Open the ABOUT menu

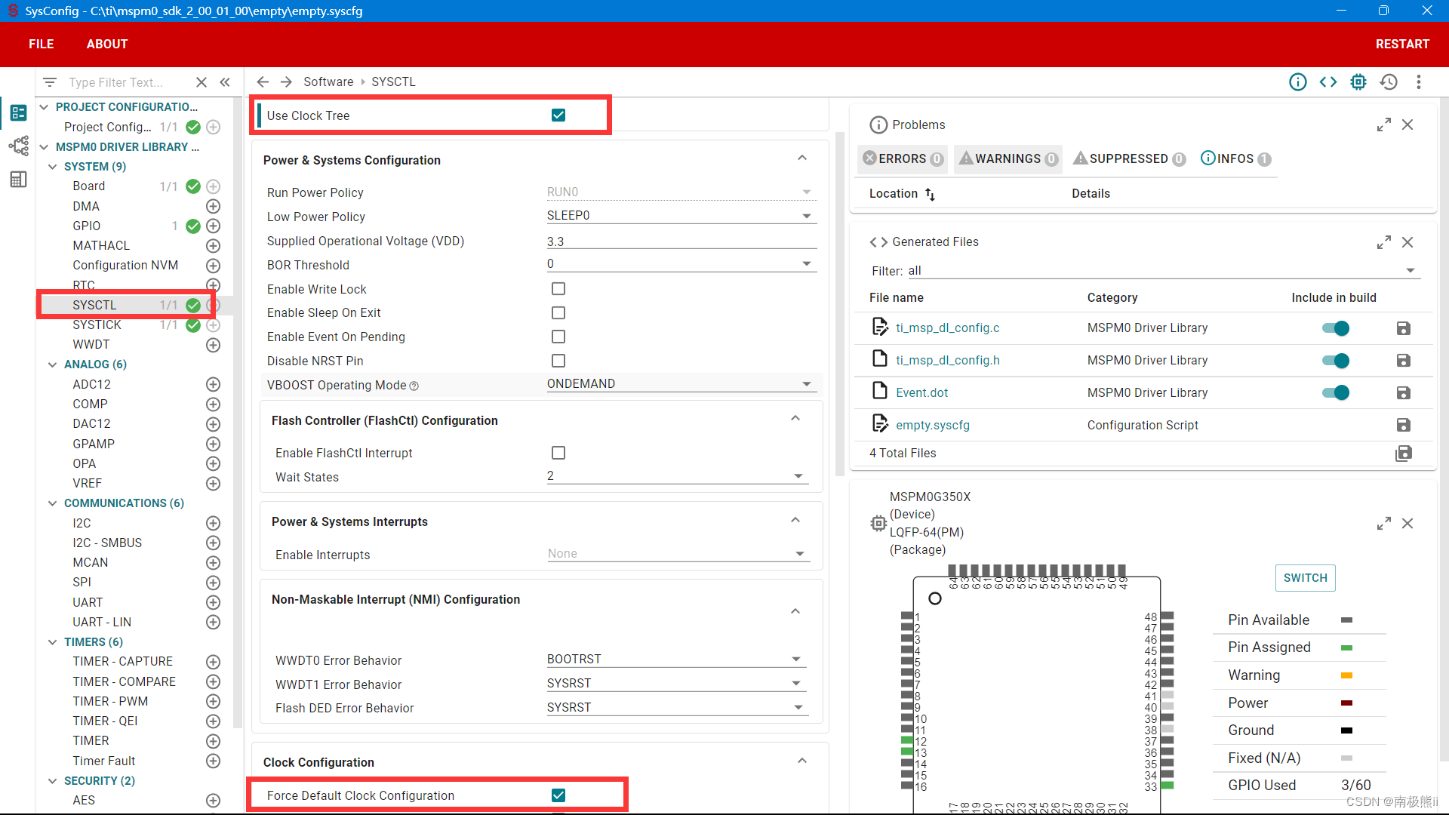pyautogui.click(x=107, y=44)
